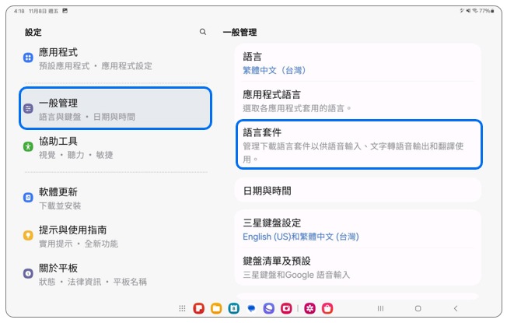Open 日期與時間 date and time settings
The height and width of the screenshot is (323, 507).
358,191
